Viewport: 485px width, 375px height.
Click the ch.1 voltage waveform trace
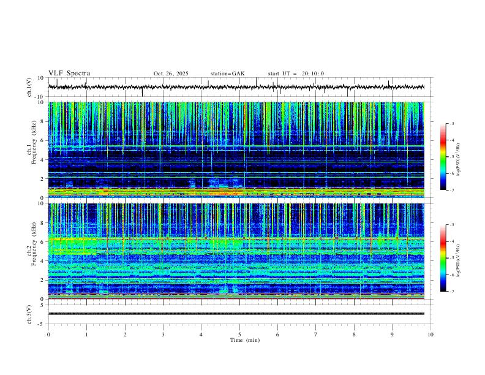point(236,87)
